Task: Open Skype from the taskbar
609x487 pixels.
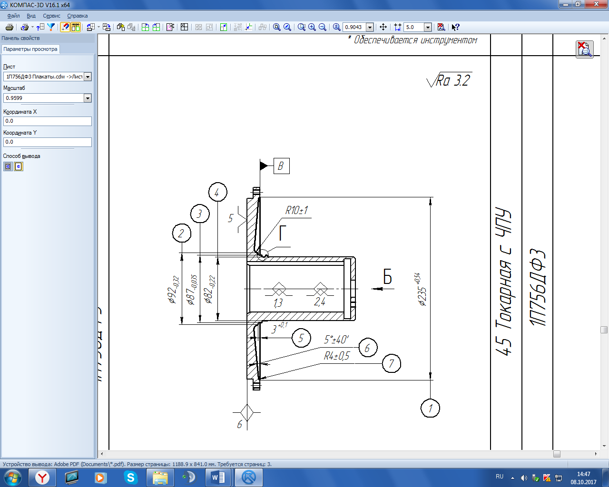Action: [130, 477]
